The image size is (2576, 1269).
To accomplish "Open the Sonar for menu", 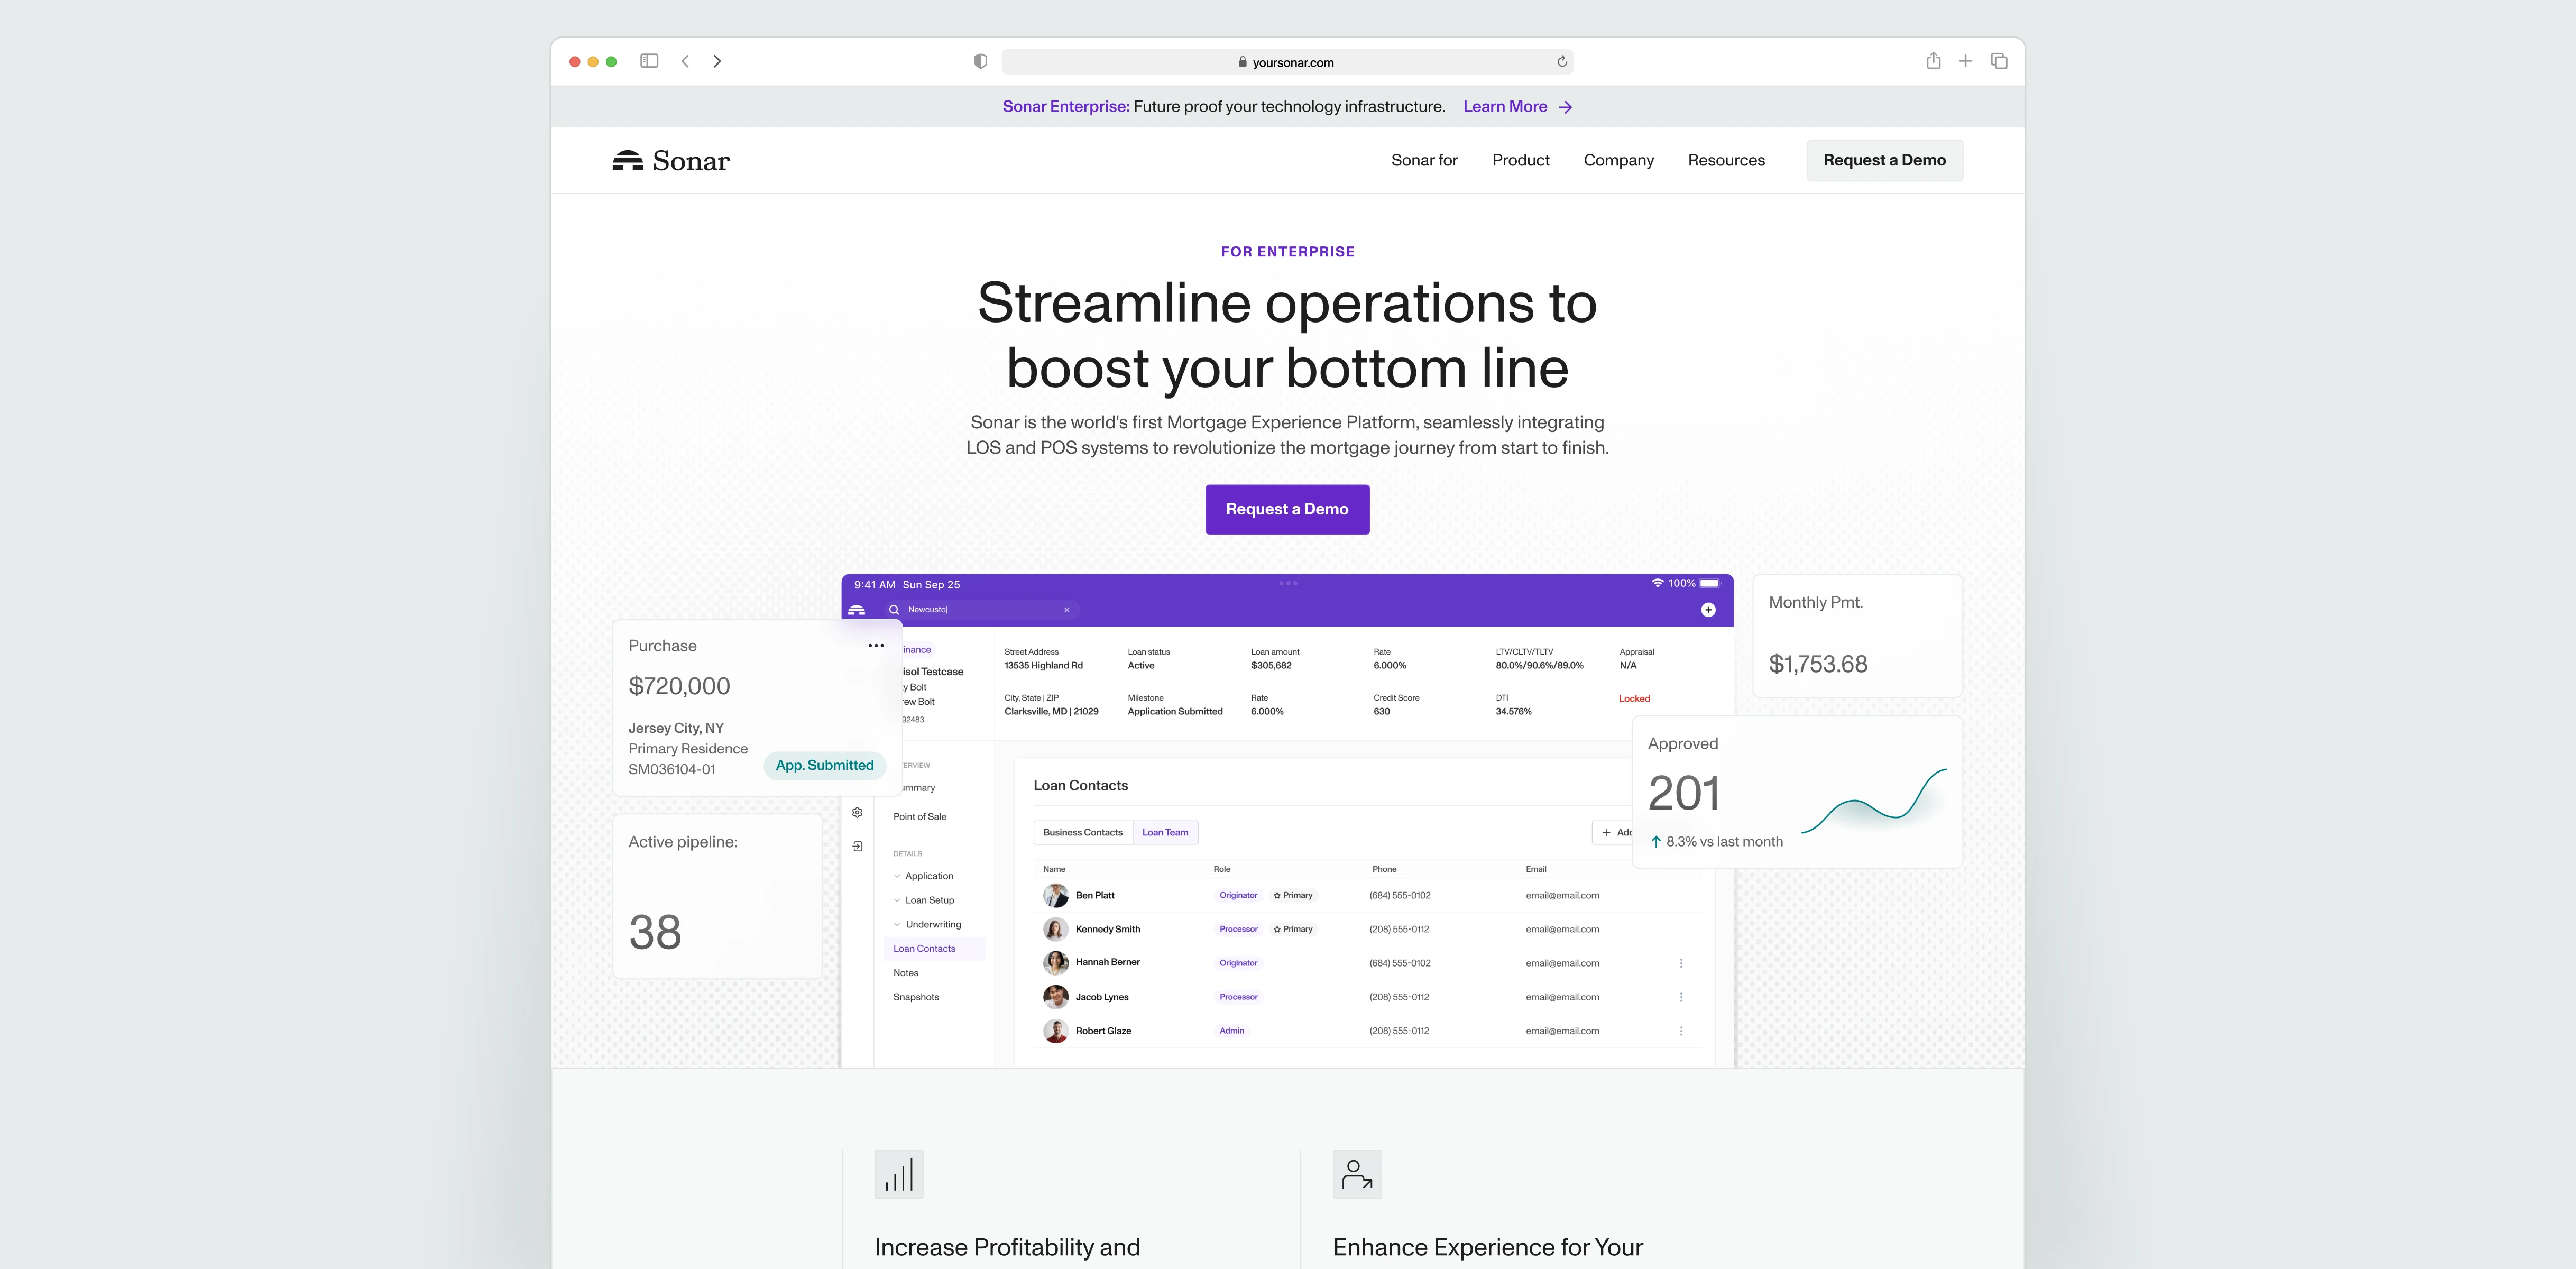I will pyautogui.click(x=1424, y=160).
